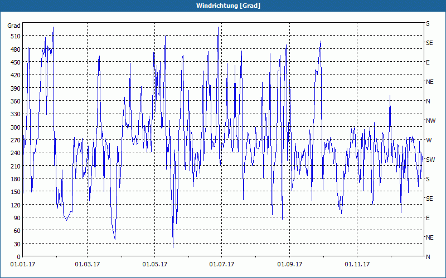Click the 330 y-axis value
446x278 pixels.
tap(16, 114)
